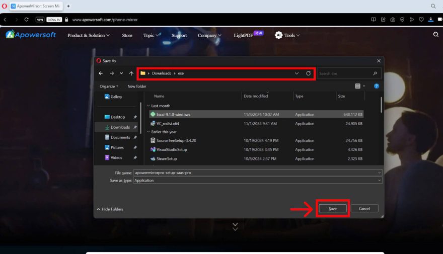Open the Store page from navigation
The image size is (443, 254).
pos(127,35)
